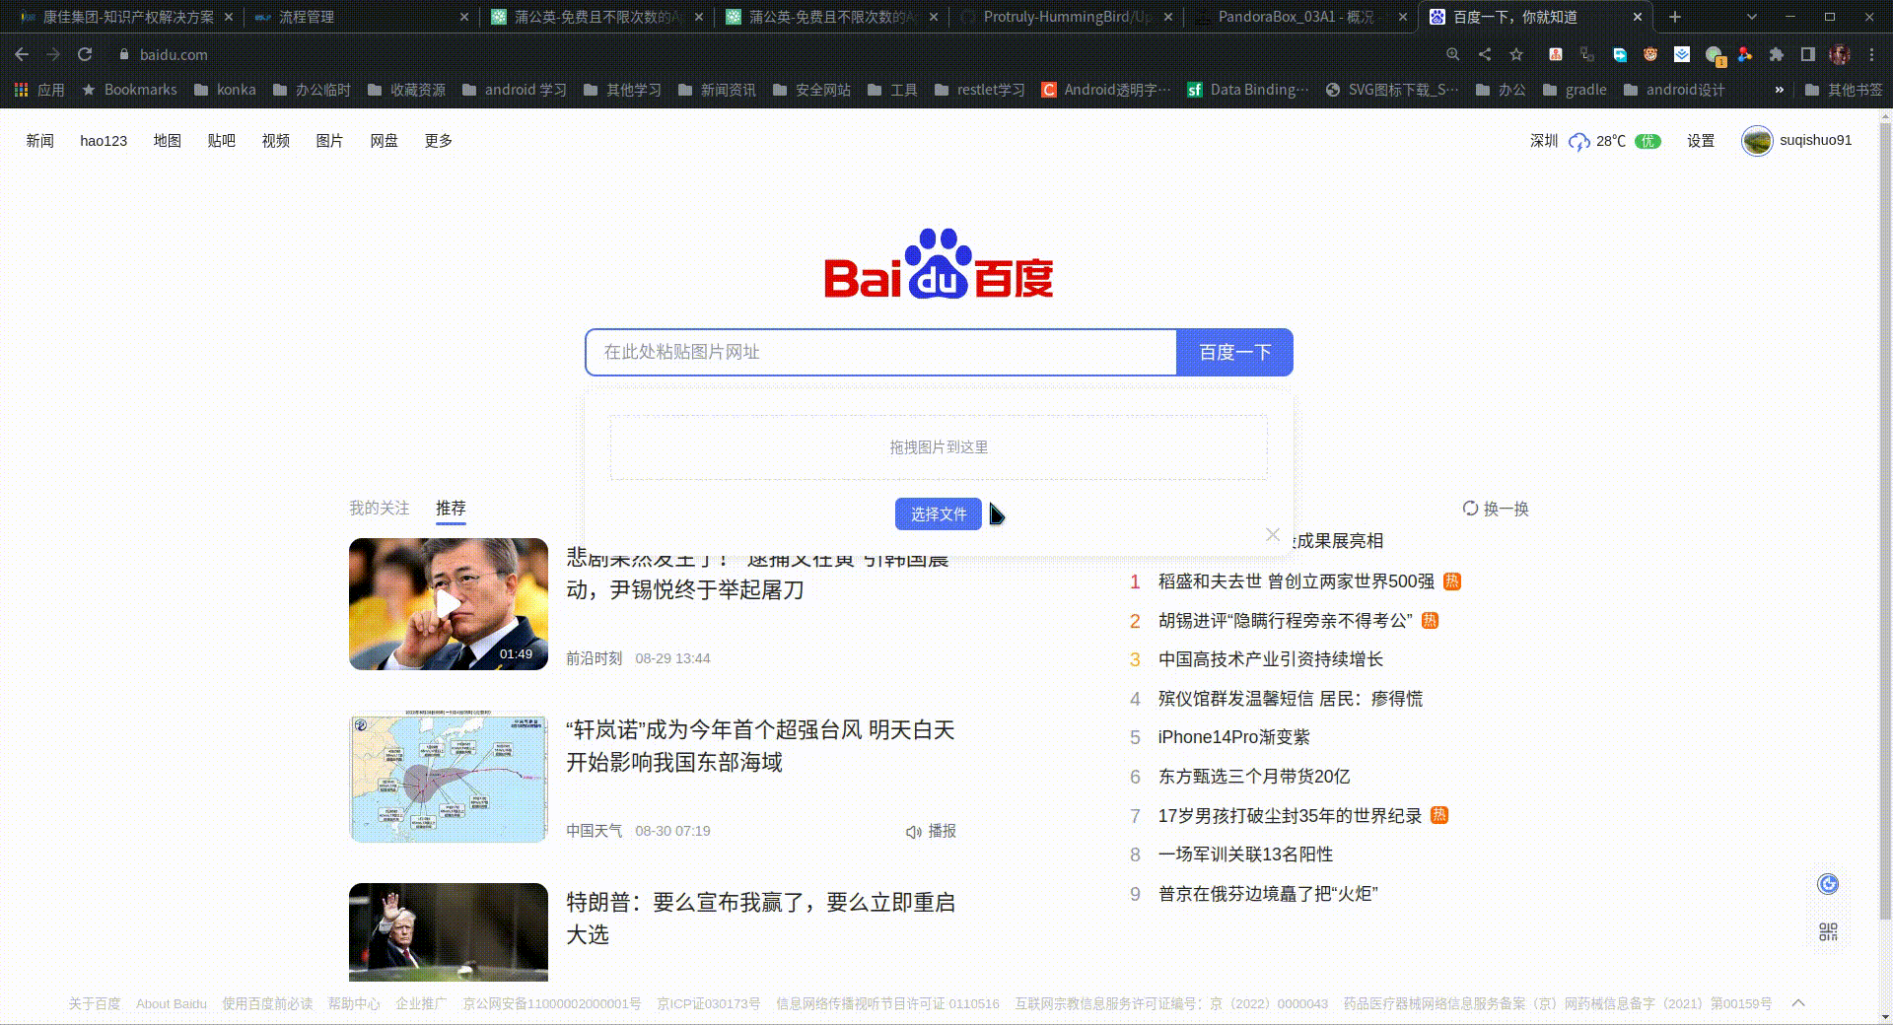Expand the 更多 menu
The height and width of the screenshot is (1025, 1893).
(438, 141)
